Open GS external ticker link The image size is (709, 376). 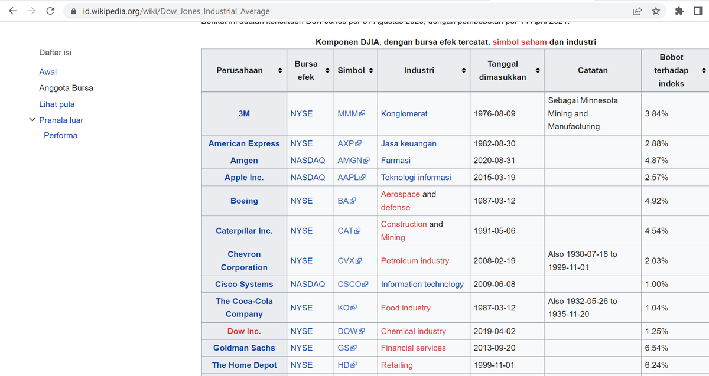point(347,348)
